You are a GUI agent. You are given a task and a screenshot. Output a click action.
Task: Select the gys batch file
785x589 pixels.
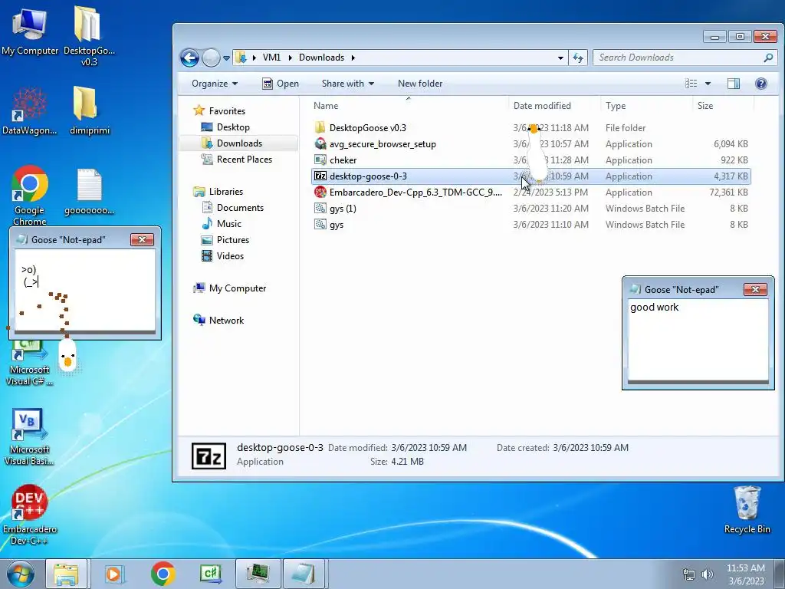pyautogui.click(x=531, y=225)
